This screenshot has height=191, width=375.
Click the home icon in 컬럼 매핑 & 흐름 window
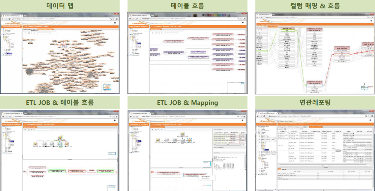[371, 20]
